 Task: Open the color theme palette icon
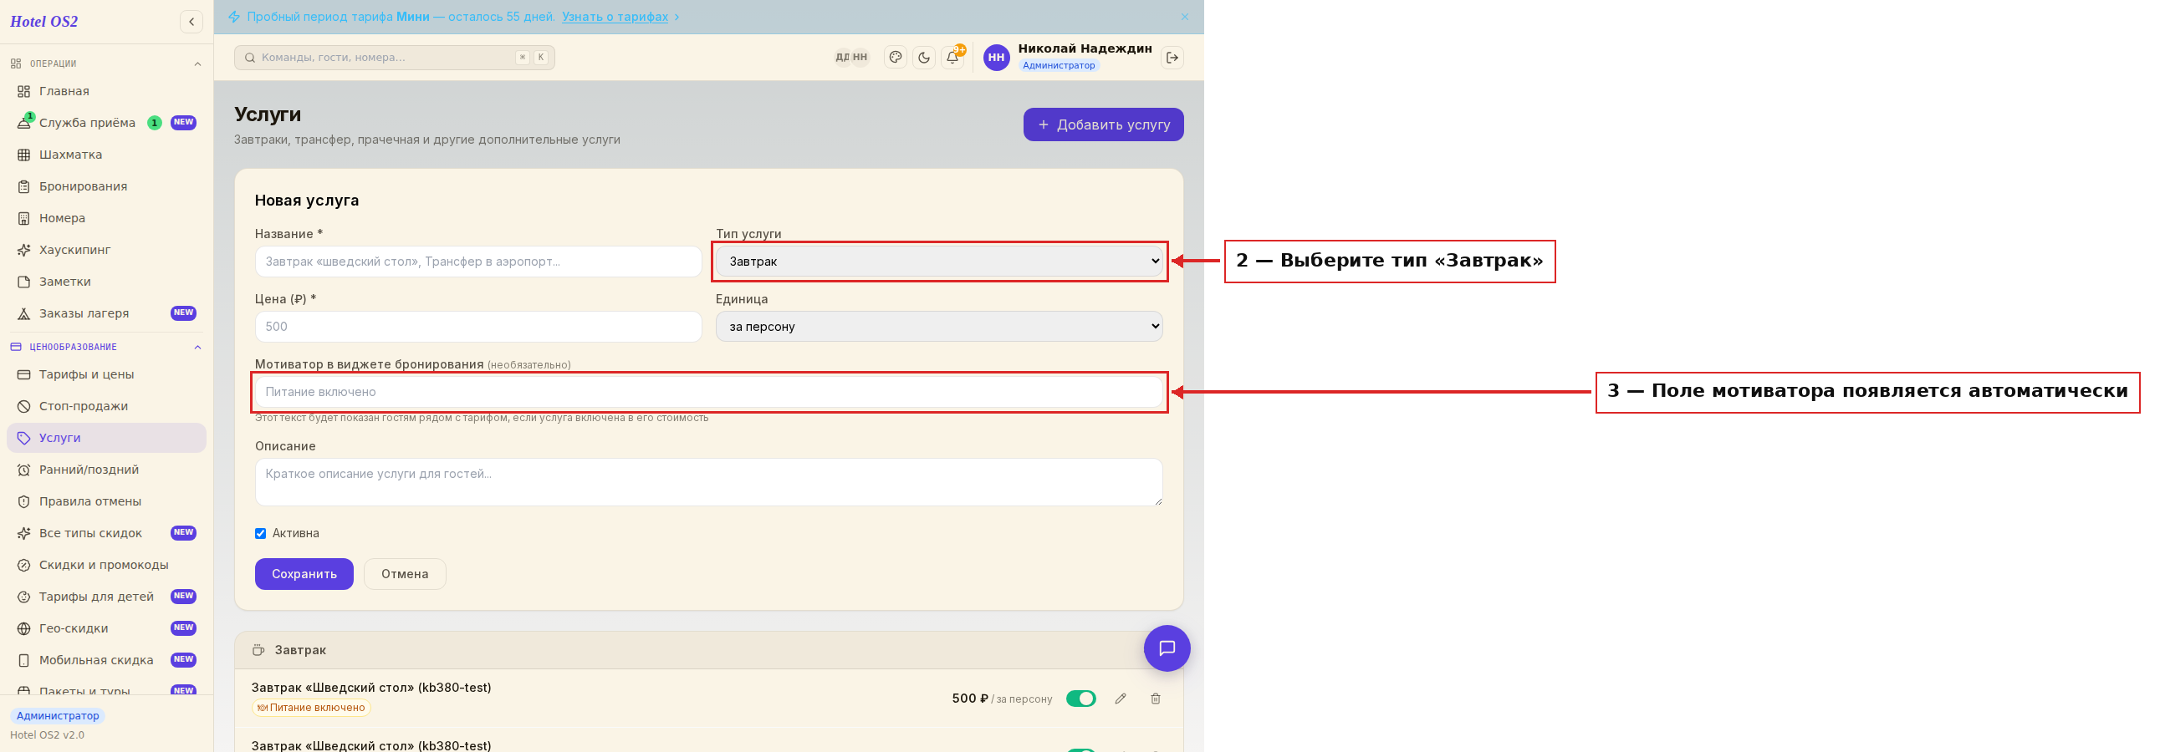click(896, 58)
